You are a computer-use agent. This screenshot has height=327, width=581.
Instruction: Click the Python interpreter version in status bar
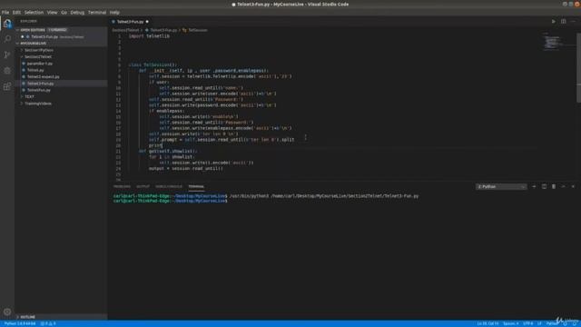click(x=20, y=323)
